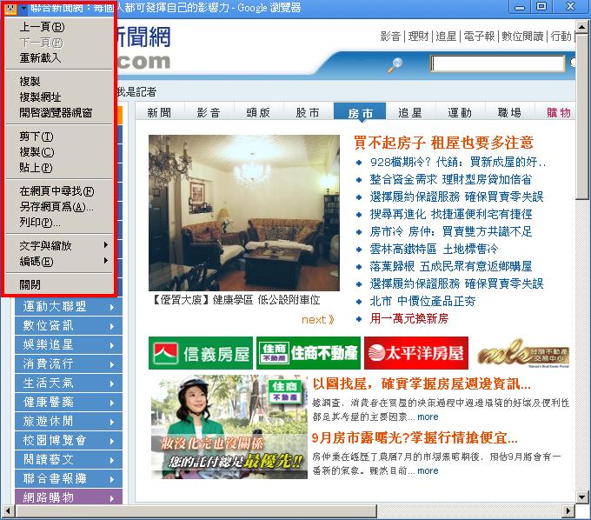Expand the 文字與縮放 submenu
The width and height of the screenshot is (591, 520).
click(59, 246)
